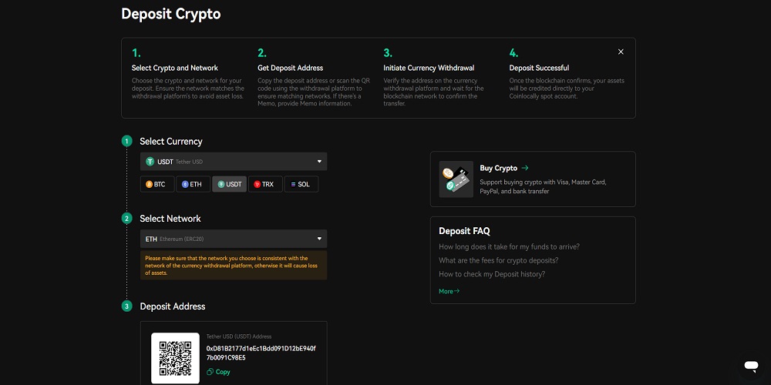The image size is (771, 385).
Task: Click the Solana icon in SOL chip
Action: coord(293,184)
